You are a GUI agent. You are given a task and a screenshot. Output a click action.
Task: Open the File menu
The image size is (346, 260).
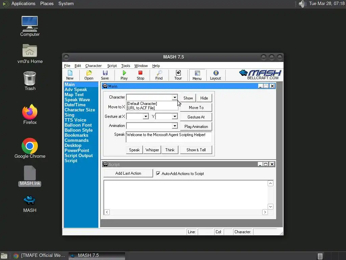67,66
